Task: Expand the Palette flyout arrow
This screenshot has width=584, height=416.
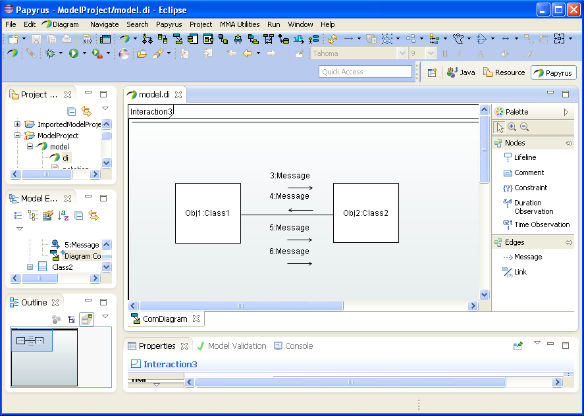Action: point(566,112)
